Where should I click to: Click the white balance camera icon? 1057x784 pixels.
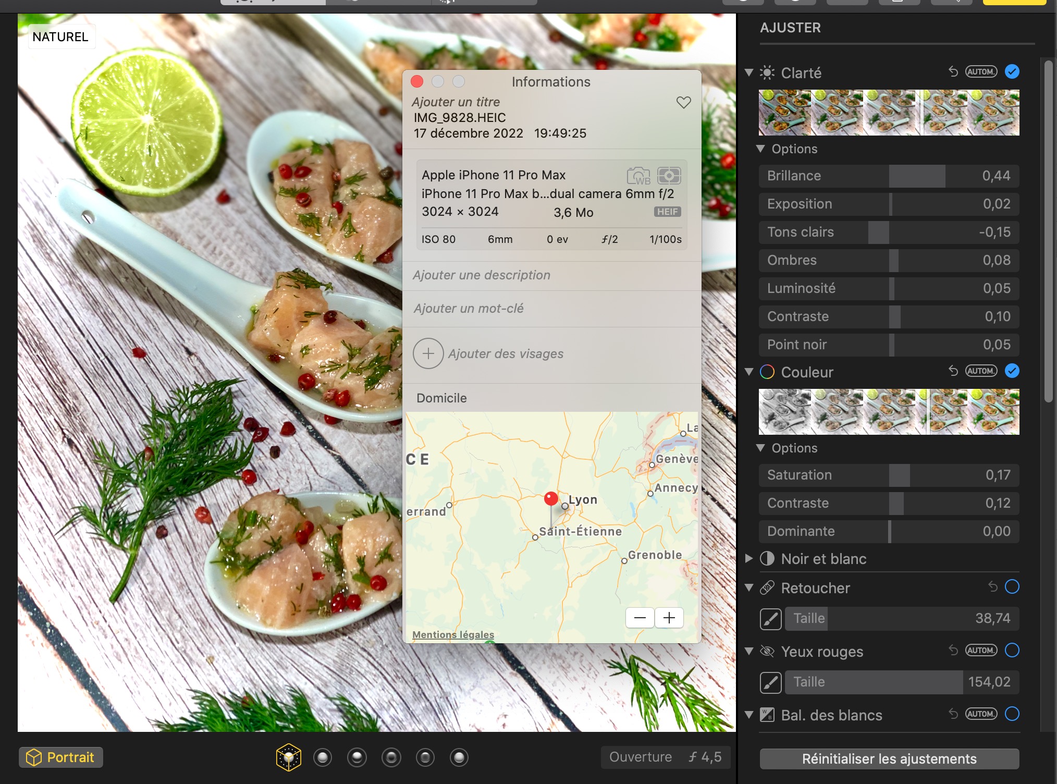[x=638, y=176]
